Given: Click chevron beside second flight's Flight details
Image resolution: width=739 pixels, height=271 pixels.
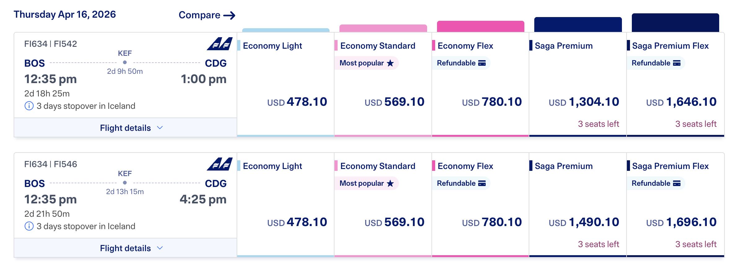Looking at the screenshot, I should [160, 248].
